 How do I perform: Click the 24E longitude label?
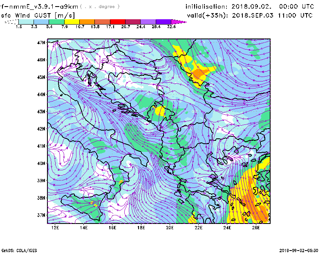227,228
